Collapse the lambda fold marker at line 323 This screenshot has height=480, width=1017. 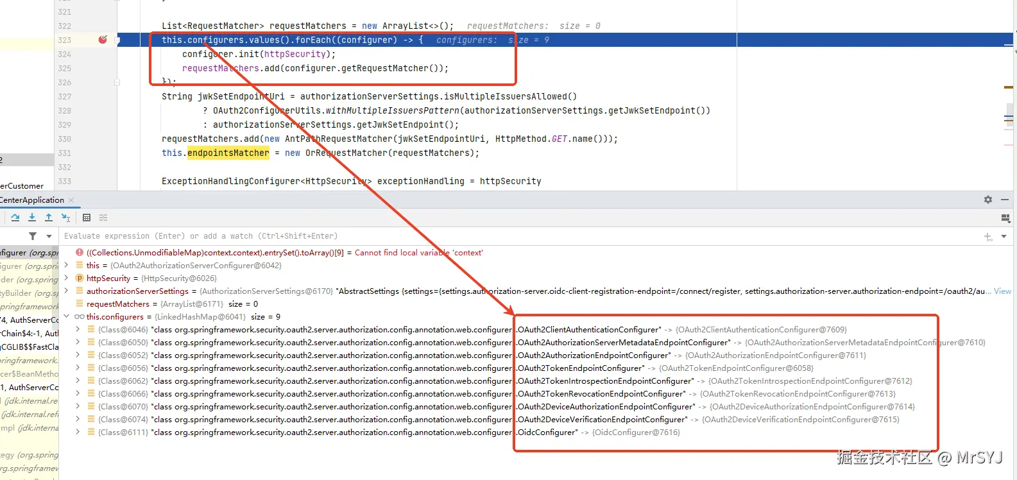tap(117, 40)
